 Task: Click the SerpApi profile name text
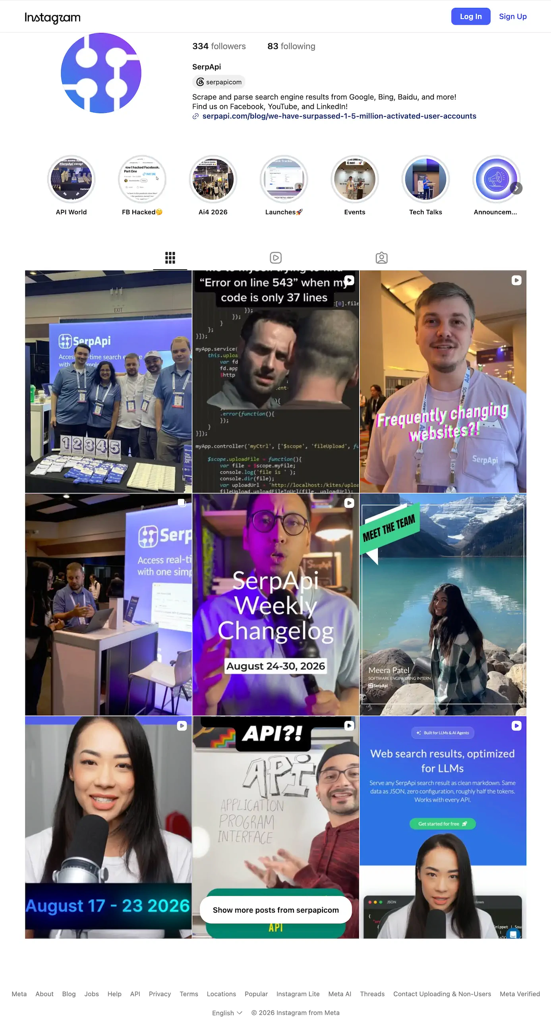207,67
